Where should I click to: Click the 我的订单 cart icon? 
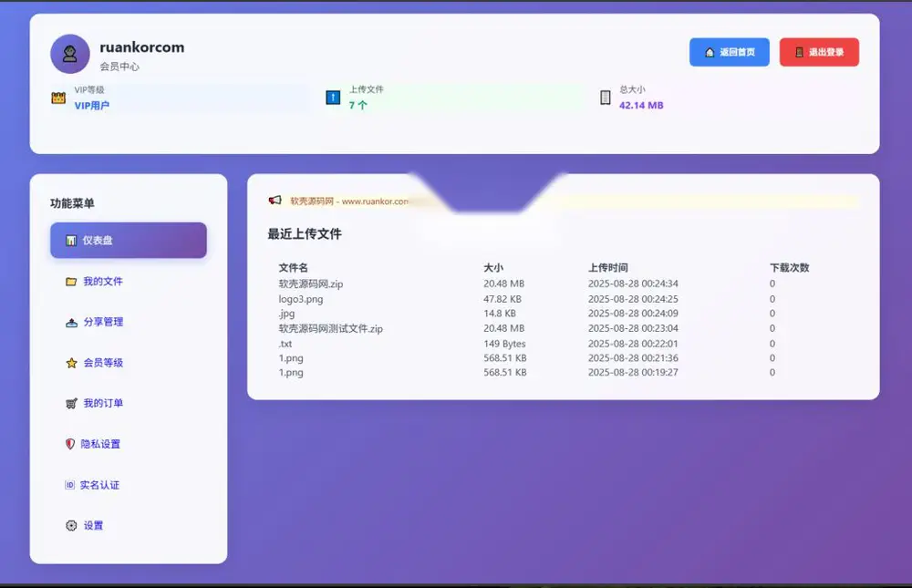71,403
